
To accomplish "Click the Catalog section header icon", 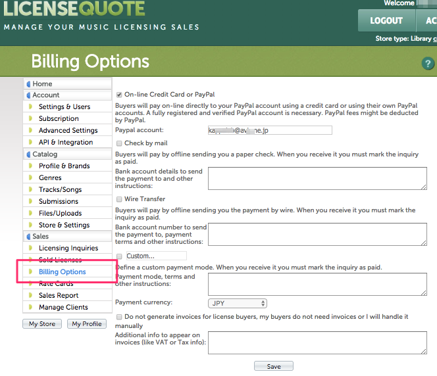I will (28, 154).
